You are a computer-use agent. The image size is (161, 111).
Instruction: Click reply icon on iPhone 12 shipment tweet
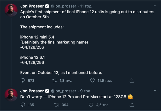click(x=23, y=81)
